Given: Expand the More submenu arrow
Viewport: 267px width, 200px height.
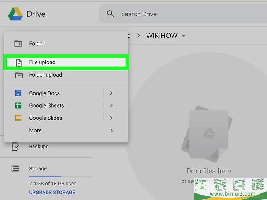Looking at the screenshot, I should pos(111,130).
